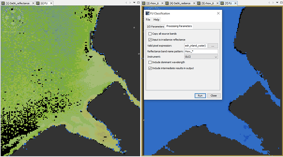
Task: Close the [1] Oa06_reflectance tab
Action: tap(33, 3)
